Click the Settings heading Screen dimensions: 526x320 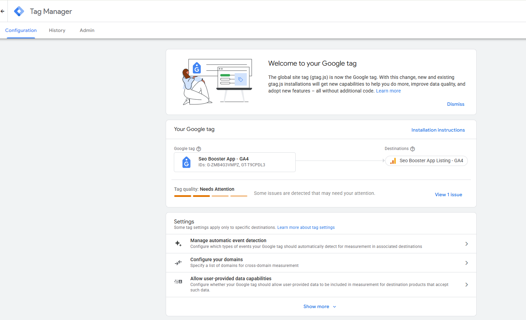184,221
